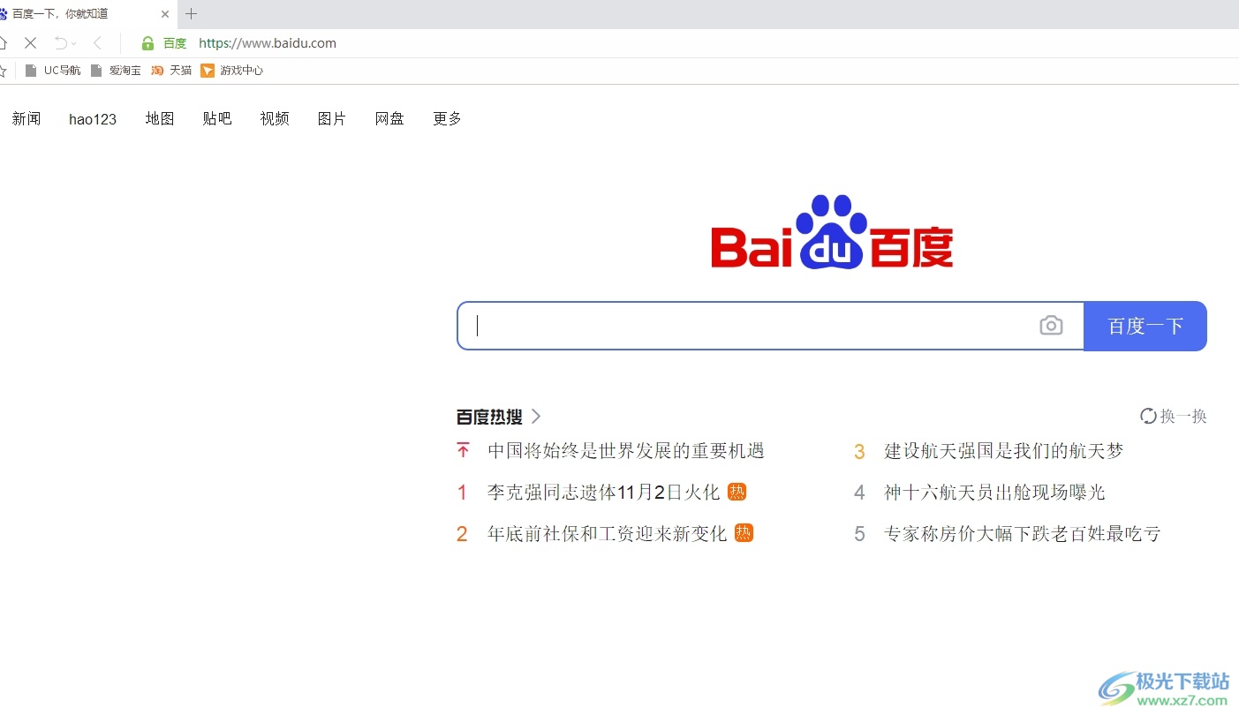Click the 热 badge beside 李克强 headline
Screen dimensions: 1239x715
(x=737, y=492)
